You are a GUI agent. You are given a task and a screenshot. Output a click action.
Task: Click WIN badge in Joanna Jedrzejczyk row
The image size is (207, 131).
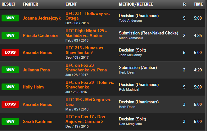point(10,18)
